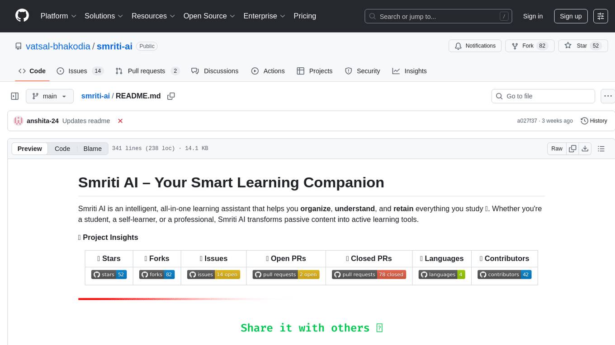Switch to the Pull requests tab
Image resolution: width=615 pixels, height=345 pixels.
coord(147,71)
